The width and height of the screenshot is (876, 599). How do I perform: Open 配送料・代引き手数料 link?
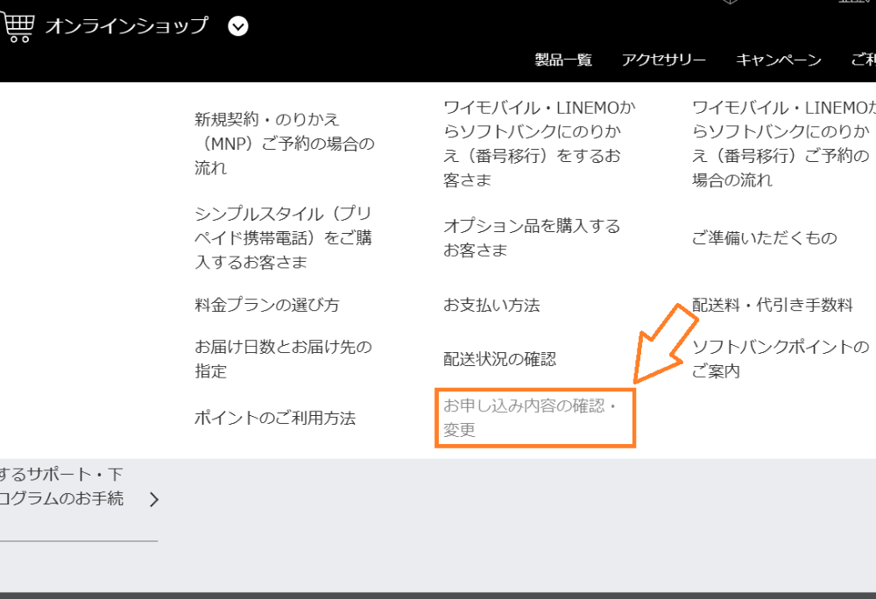(x=772, y=305)
